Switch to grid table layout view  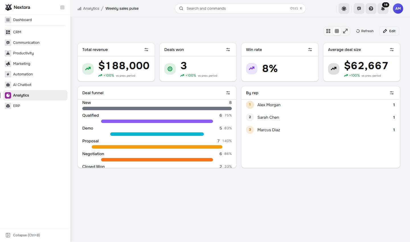click(x=337, y=31)
